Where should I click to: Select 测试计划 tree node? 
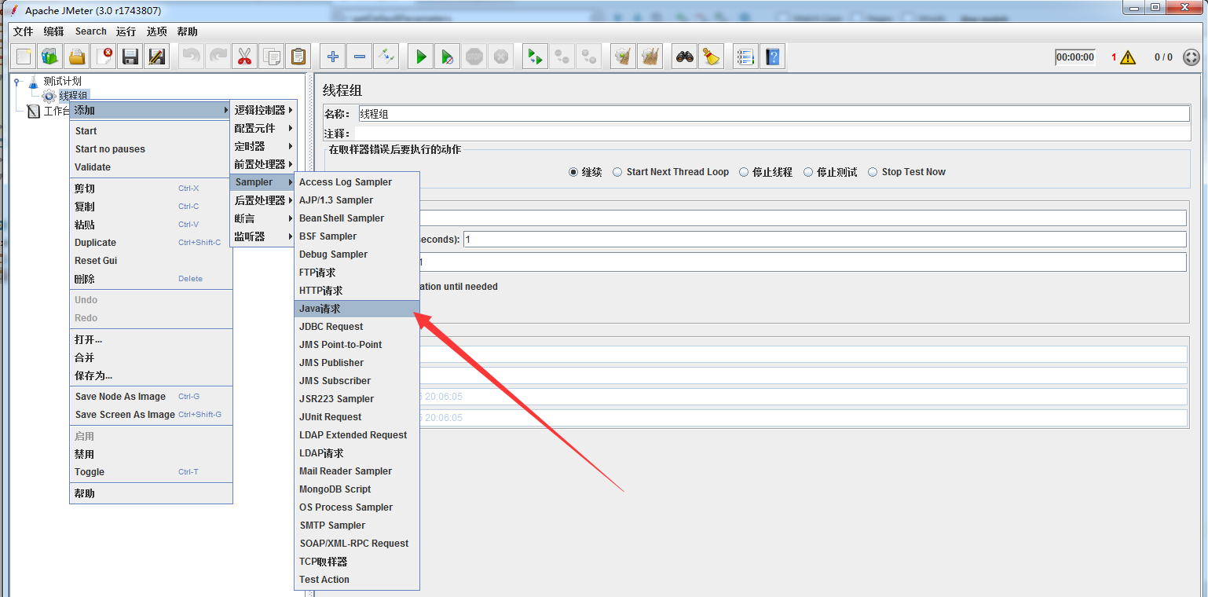62,80
